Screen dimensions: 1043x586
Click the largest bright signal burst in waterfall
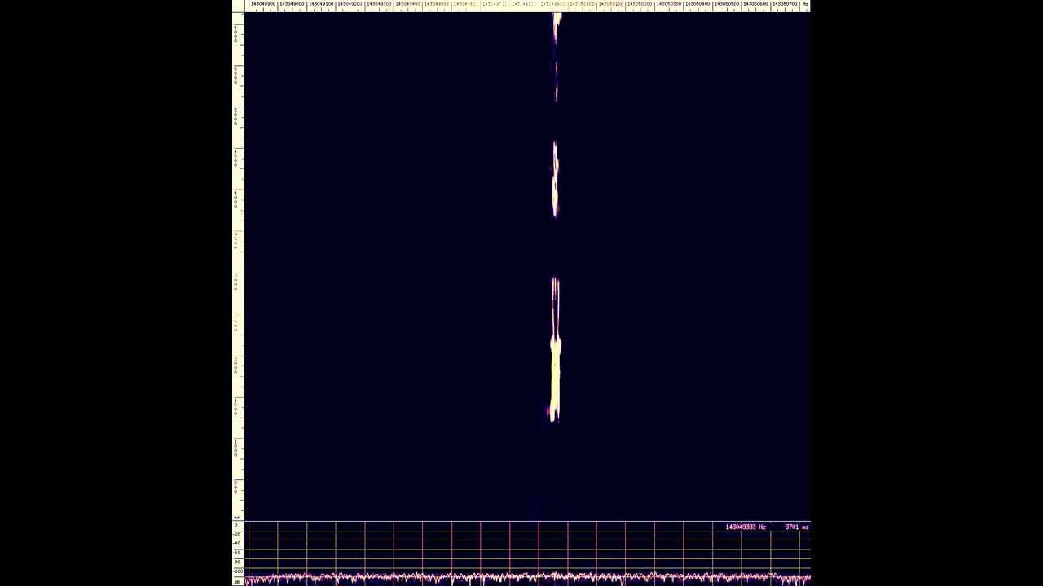tap(555, 374)
